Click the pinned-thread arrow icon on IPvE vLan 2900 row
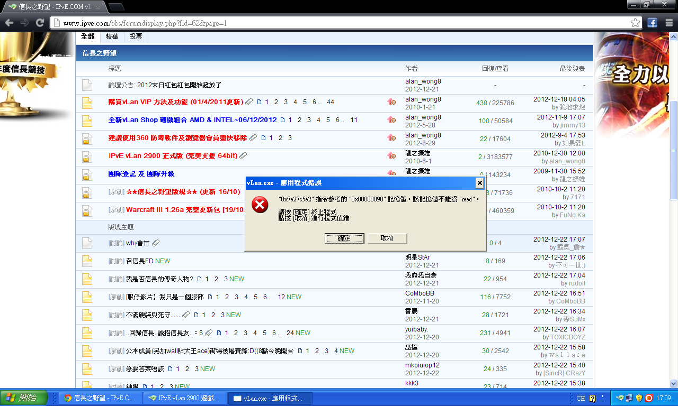The image size is (678, 406). [391, 156]
